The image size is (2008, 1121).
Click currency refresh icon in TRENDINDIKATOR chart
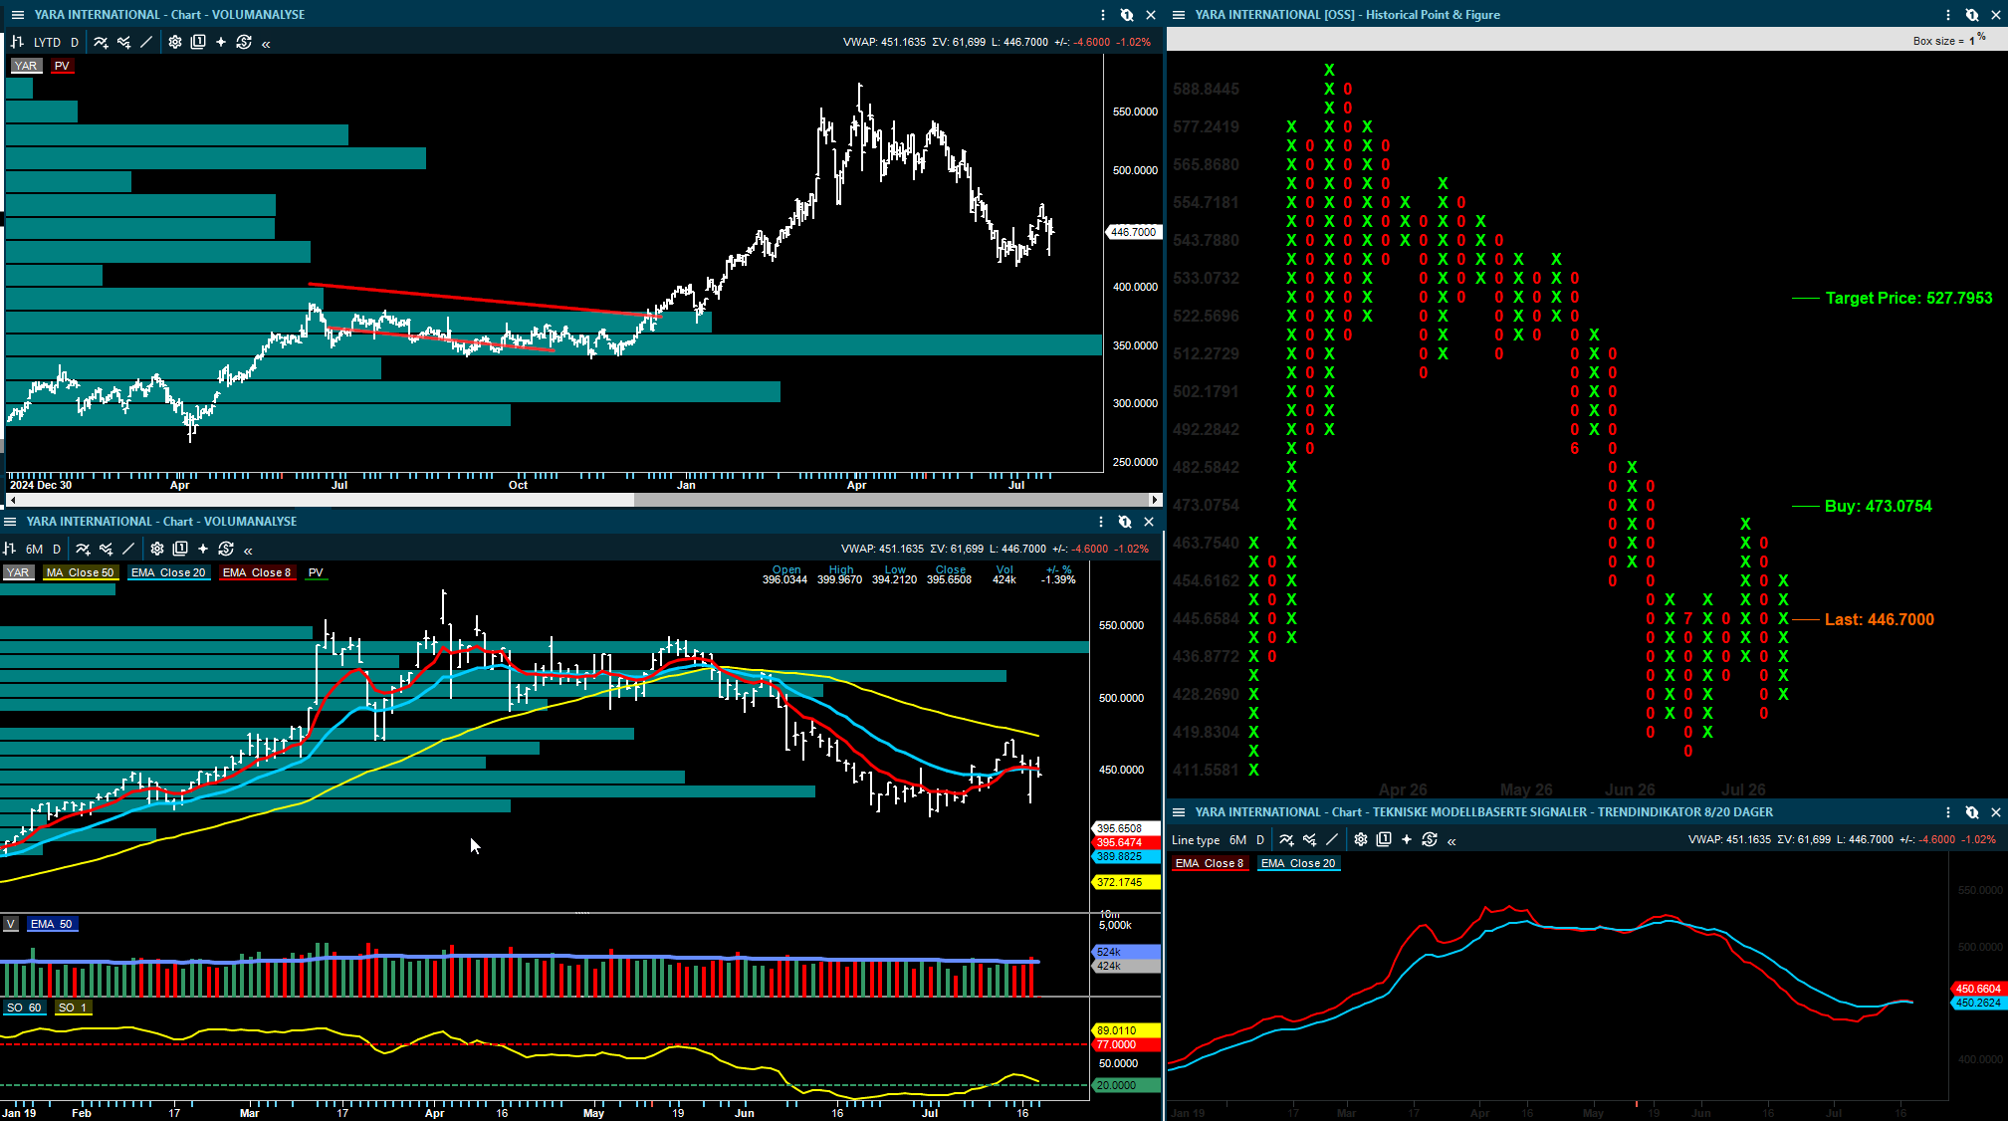(1430, 840)
